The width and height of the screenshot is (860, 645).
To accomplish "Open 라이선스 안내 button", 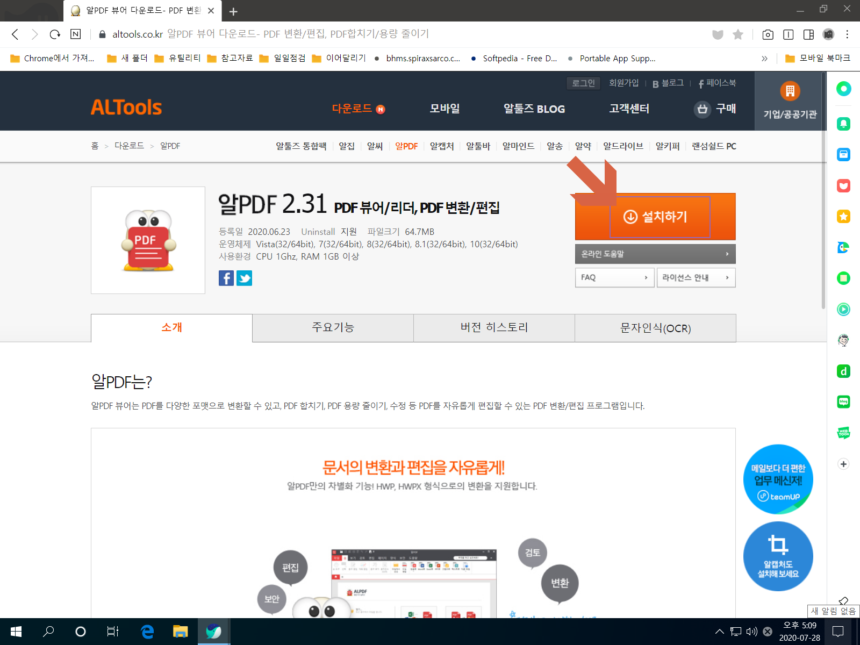I will point(696,277).
